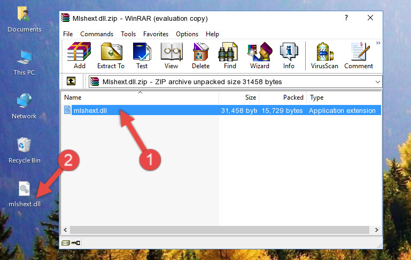Run the Test archive tool
The width and height of the screenshot is (411, 260).
142,55
